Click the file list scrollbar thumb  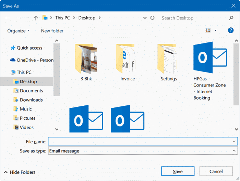pyautogui.click(x=236, y=74)
